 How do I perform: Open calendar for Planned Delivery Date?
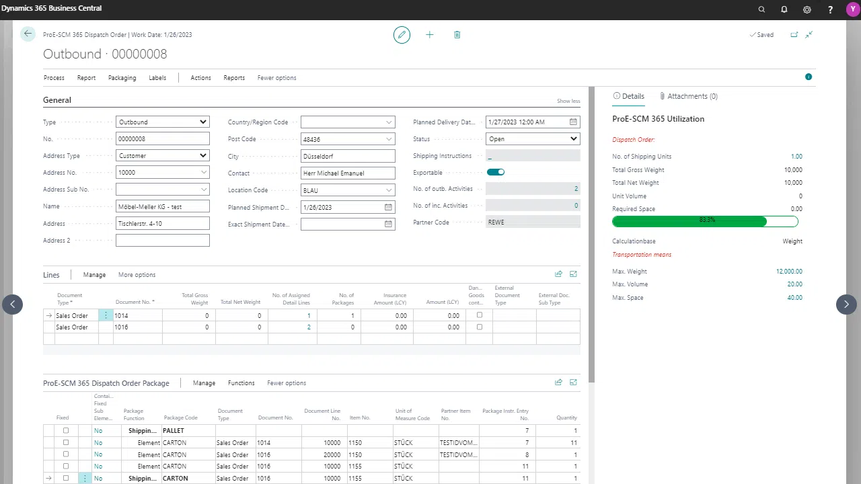[573, 122]
